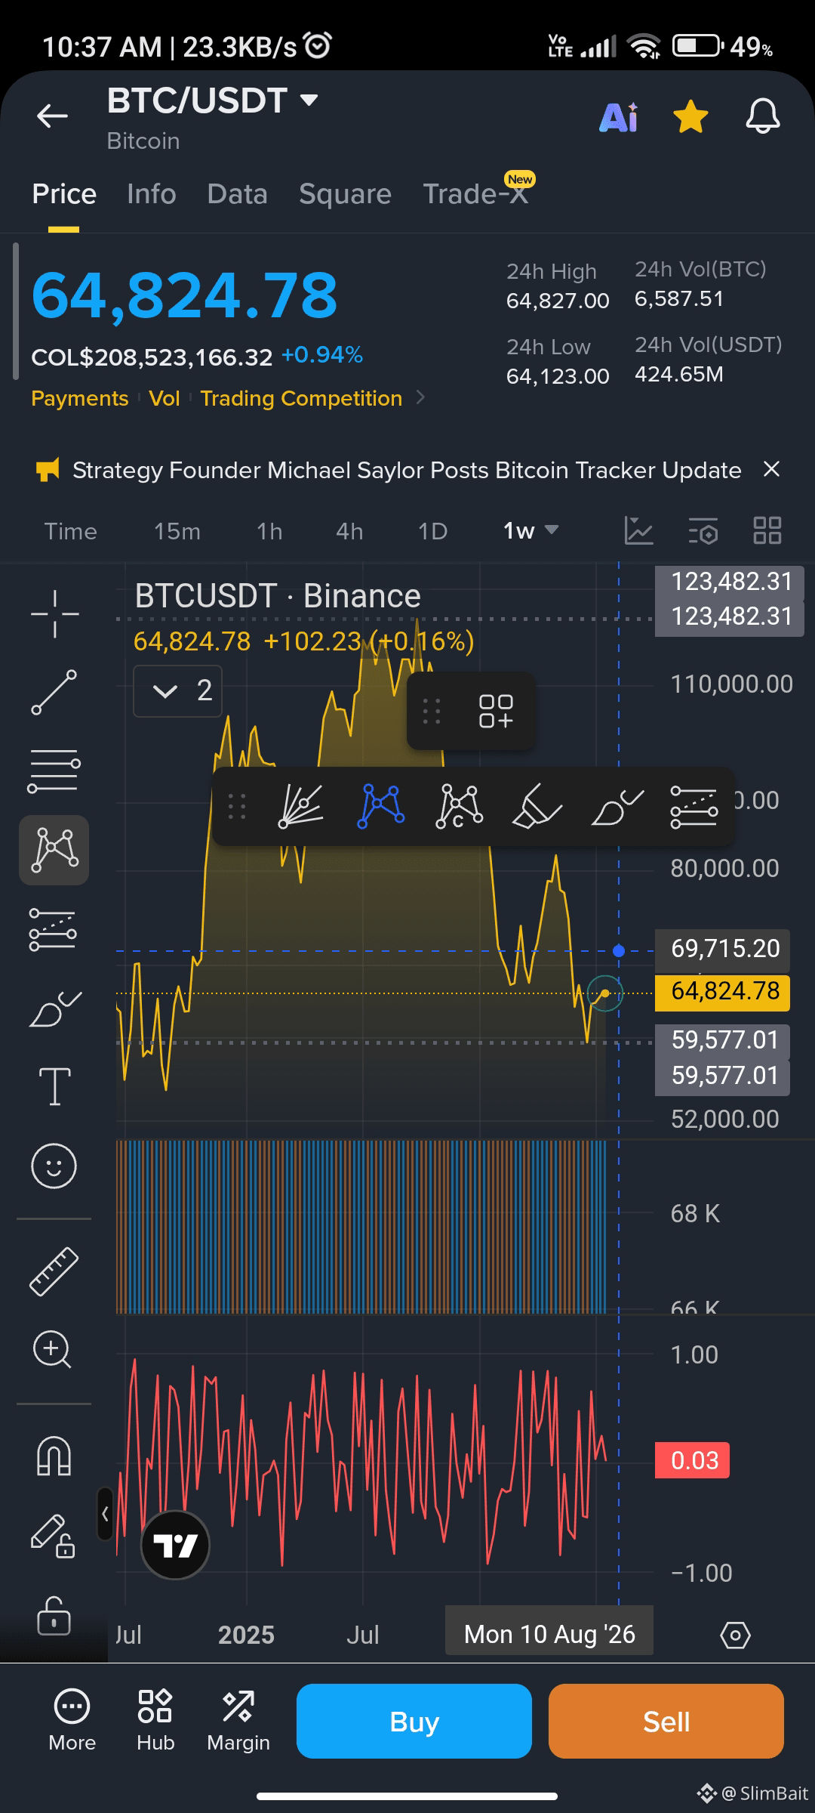Screen dimensions: 815x1813
Task: Open chart settings hexagon icon
Action: coord(735,1635)
